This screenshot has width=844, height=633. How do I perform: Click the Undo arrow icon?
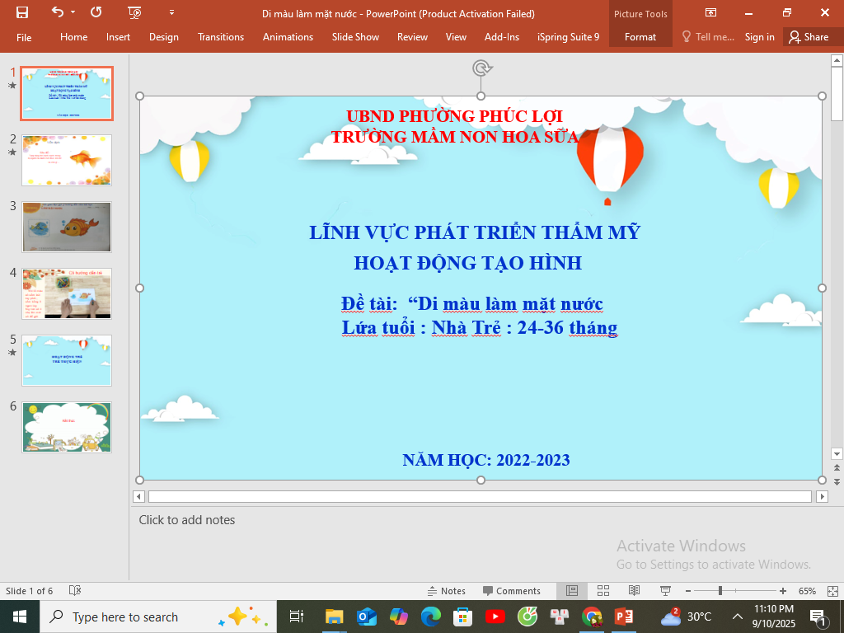(57, 12)
